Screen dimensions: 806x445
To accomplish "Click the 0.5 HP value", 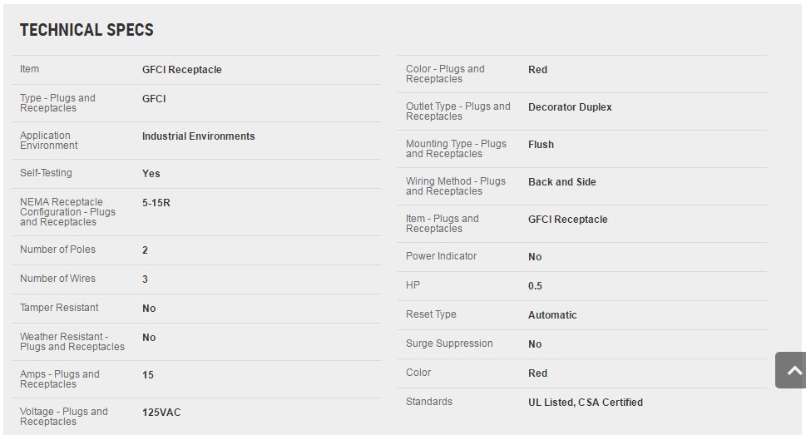I will click(x=535, y=285).
